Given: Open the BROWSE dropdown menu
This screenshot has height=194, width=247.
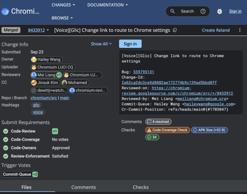Looking at the screenshot, I should click(62, 18).
